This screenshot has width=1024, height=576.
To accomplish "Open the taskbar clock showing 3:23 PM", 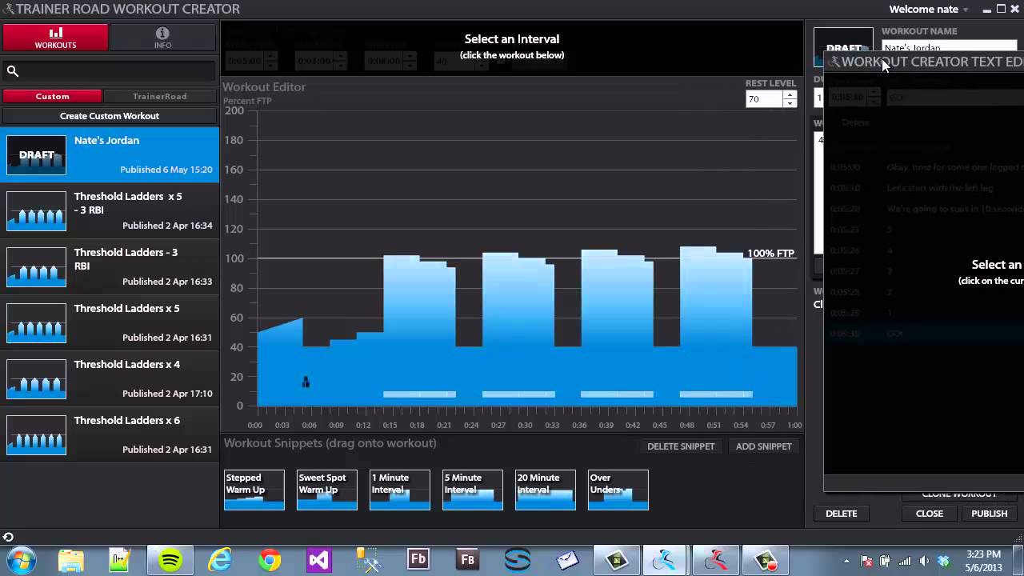I will click(x=983, y=560).
